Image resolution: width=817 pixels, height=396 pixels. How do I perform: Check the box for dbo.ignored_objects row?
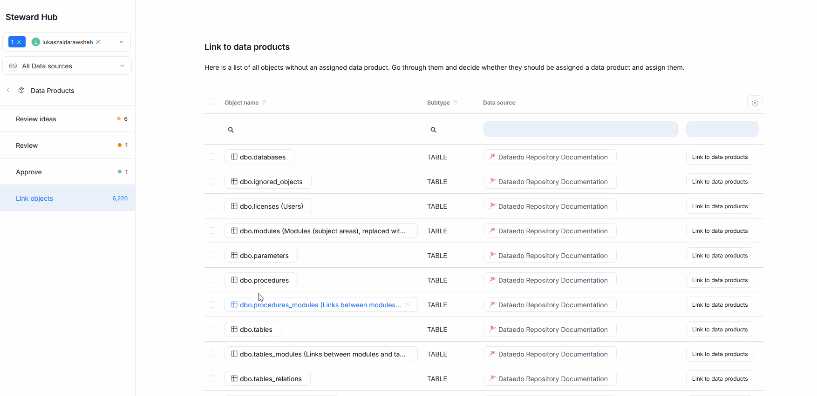(212, 182)
